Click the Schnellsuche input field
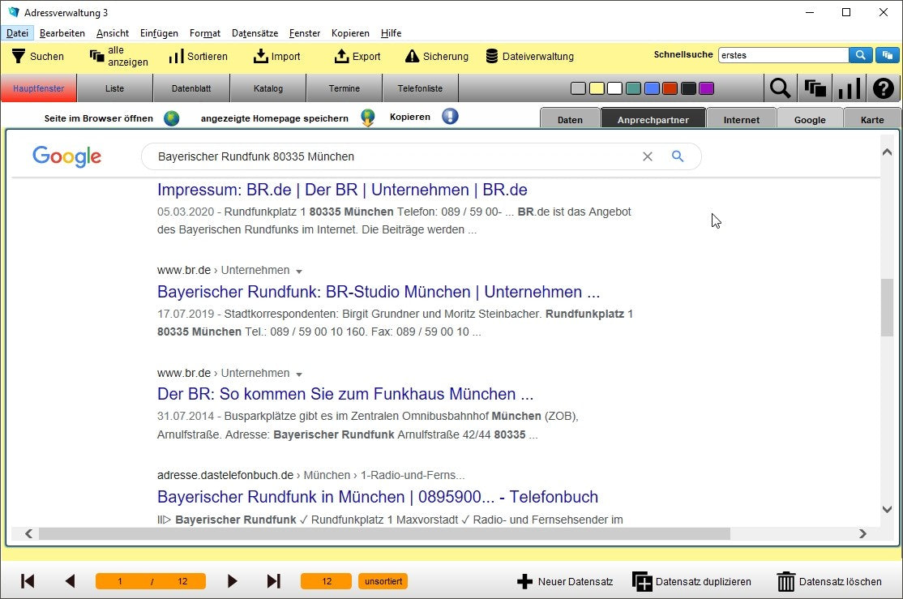This screenshot has height=599, width=903. point(782,55)
